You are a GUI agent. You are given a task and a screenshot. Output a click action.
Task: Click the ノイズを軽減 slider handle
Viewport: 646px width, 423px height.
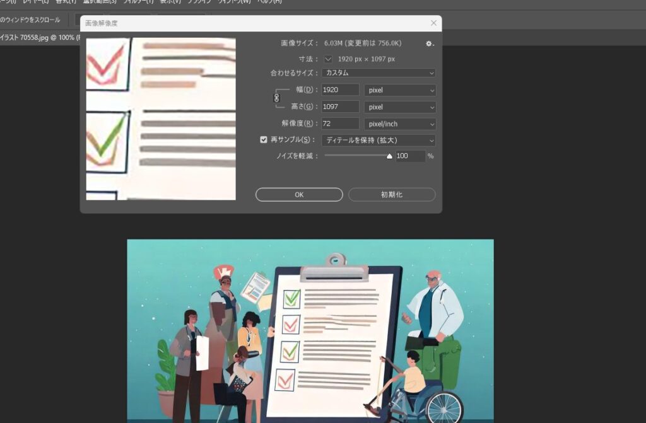[389, 156]
